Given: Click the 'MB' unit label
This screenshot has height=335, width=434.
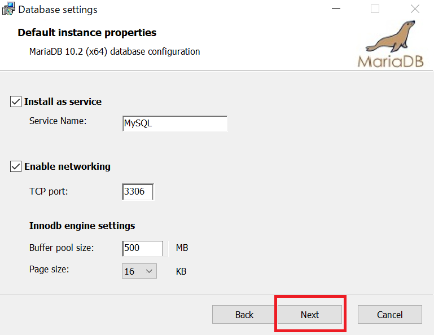Looking at the screenshot, I should 182,248.
